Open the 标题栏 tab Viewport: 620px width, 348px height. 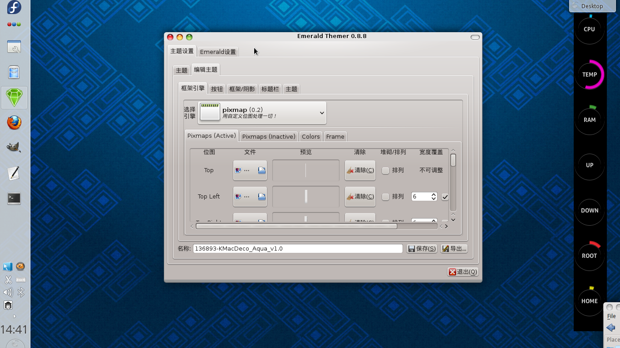pyautogui.click(x=270, y=89)
